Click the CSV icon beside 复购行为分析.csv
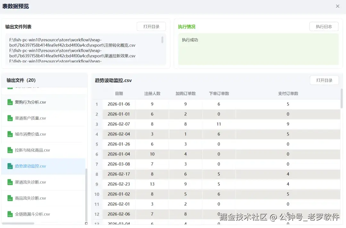346x228 pixels. tap(10, 102)
